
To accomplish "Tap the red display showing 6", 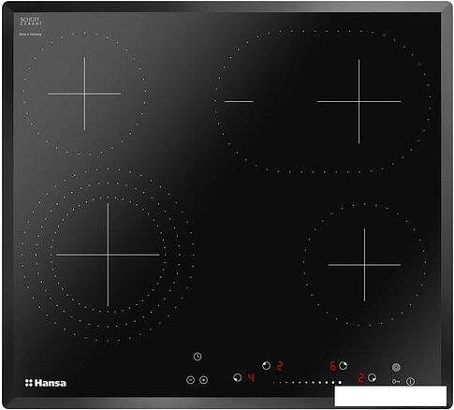I will click(332, 366).
